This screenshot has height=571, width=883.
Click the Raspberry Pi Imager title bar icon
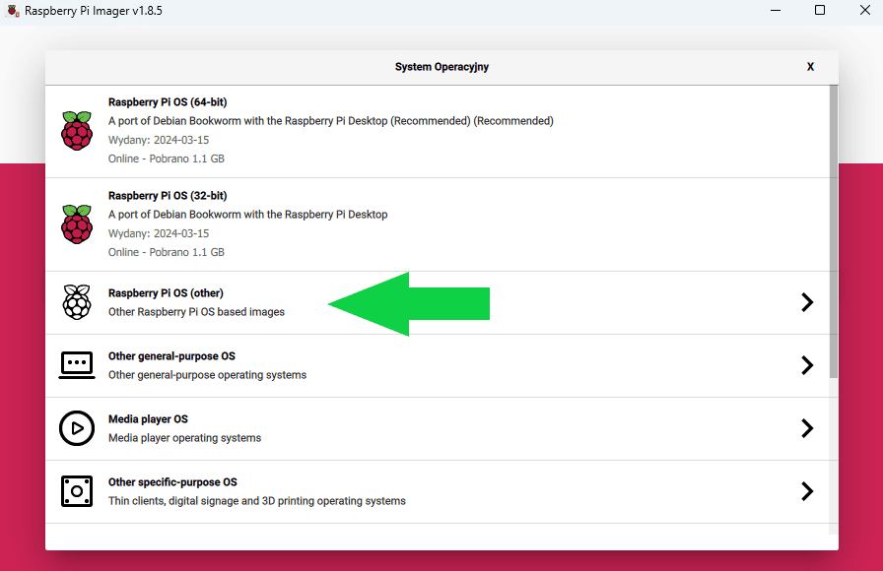point(13,11)
